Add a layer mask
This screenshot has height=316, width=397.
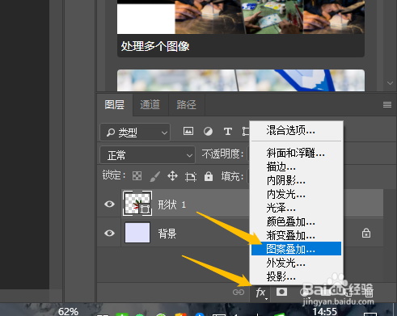click(x=281, y=292)
